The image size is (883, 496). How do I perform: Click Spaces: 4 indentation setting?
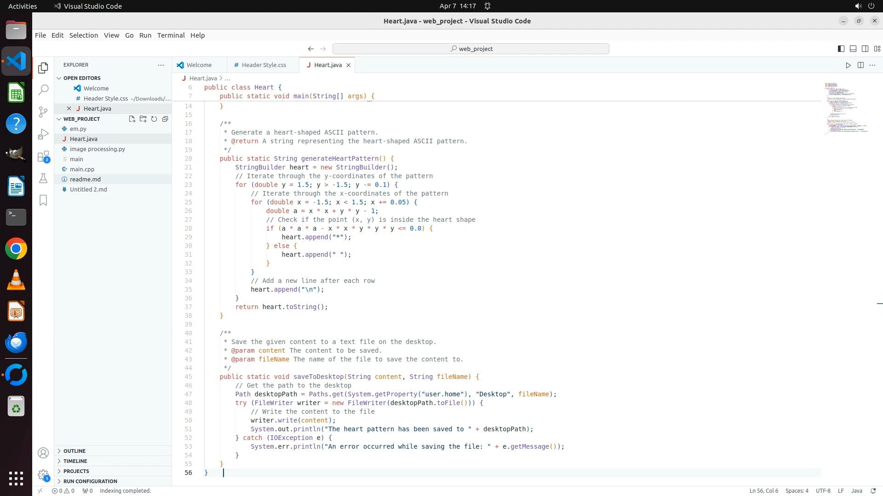tap(797, 491)
